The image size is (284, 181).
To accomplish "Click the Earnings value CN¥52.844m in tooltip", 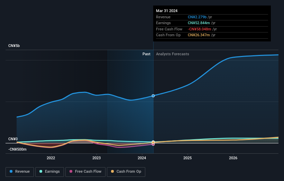I will coord(199,23).
